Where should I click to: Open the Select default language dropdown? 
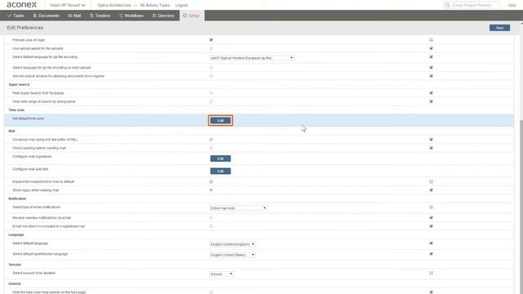click(232, 244)
